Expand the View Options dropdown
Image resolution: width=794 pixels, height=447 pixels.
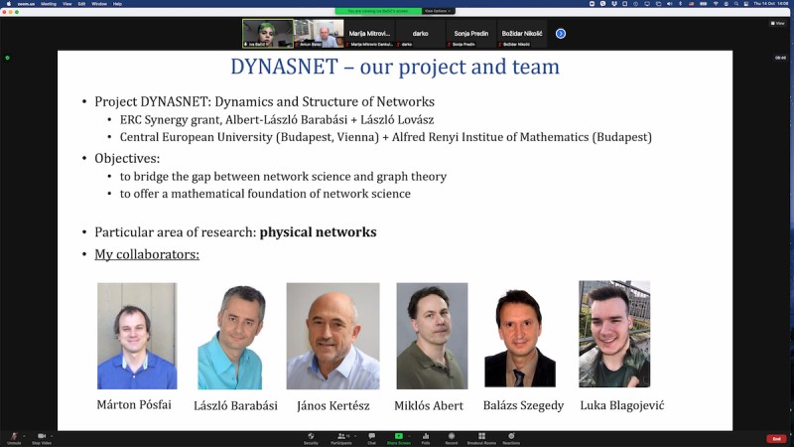[x=439, y=11]
